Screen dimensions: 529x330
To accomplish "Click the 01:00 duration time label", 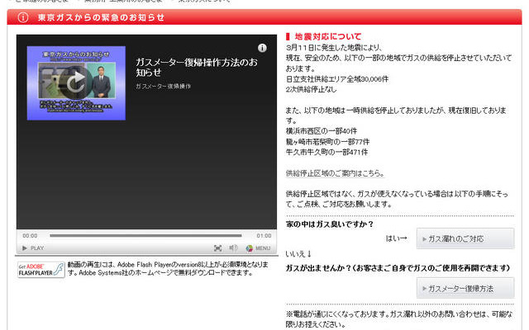I will [264, 236].
